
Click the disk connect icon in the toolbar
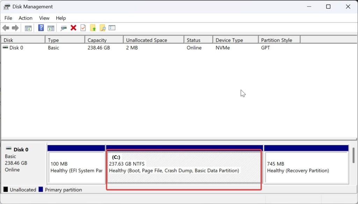(x=64, y=28)
